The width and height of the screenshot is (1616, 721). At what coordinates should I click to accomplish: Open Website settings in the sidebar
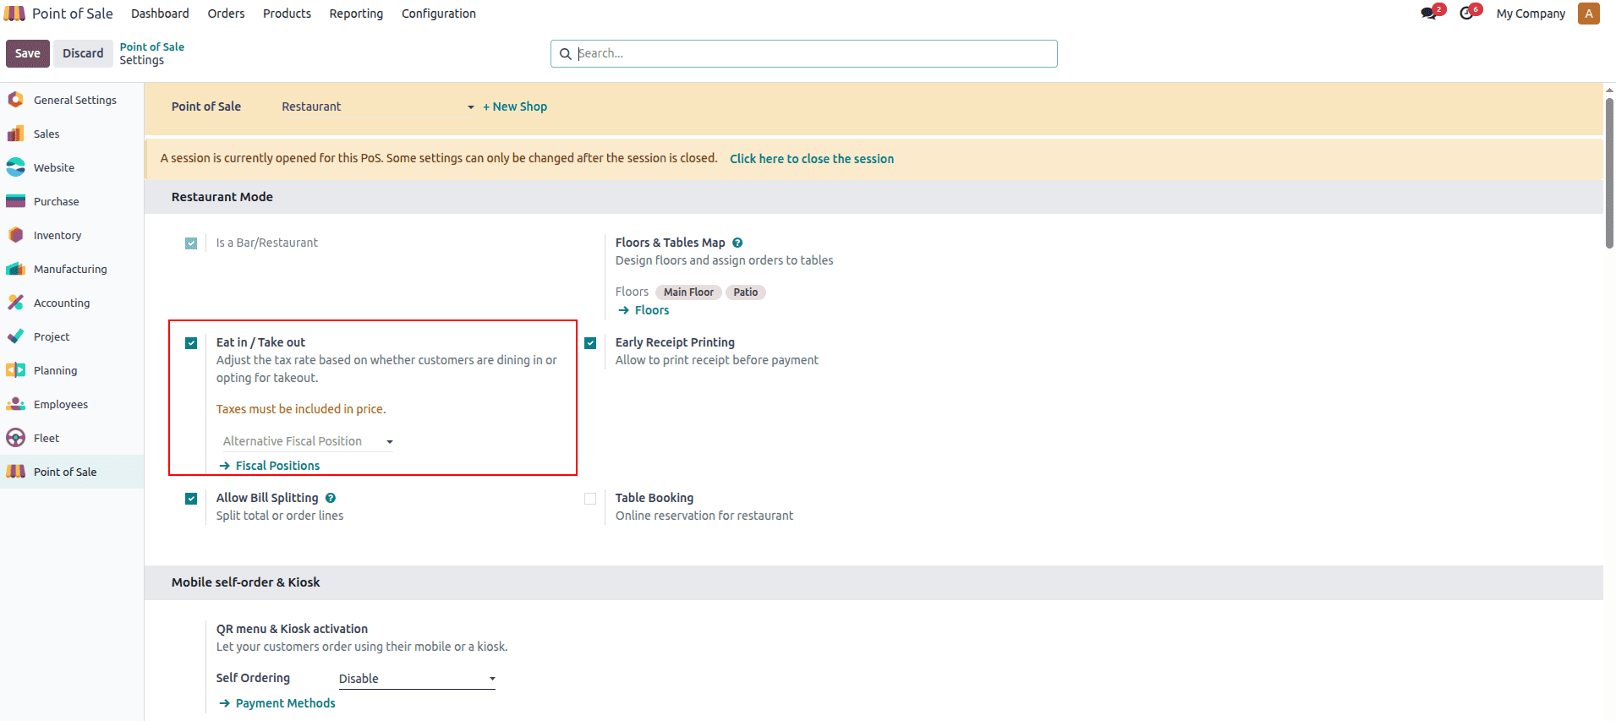(72, 167)
